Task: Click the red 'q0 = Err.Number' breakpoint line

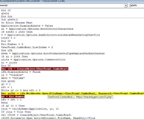Action: pos(13,96)
